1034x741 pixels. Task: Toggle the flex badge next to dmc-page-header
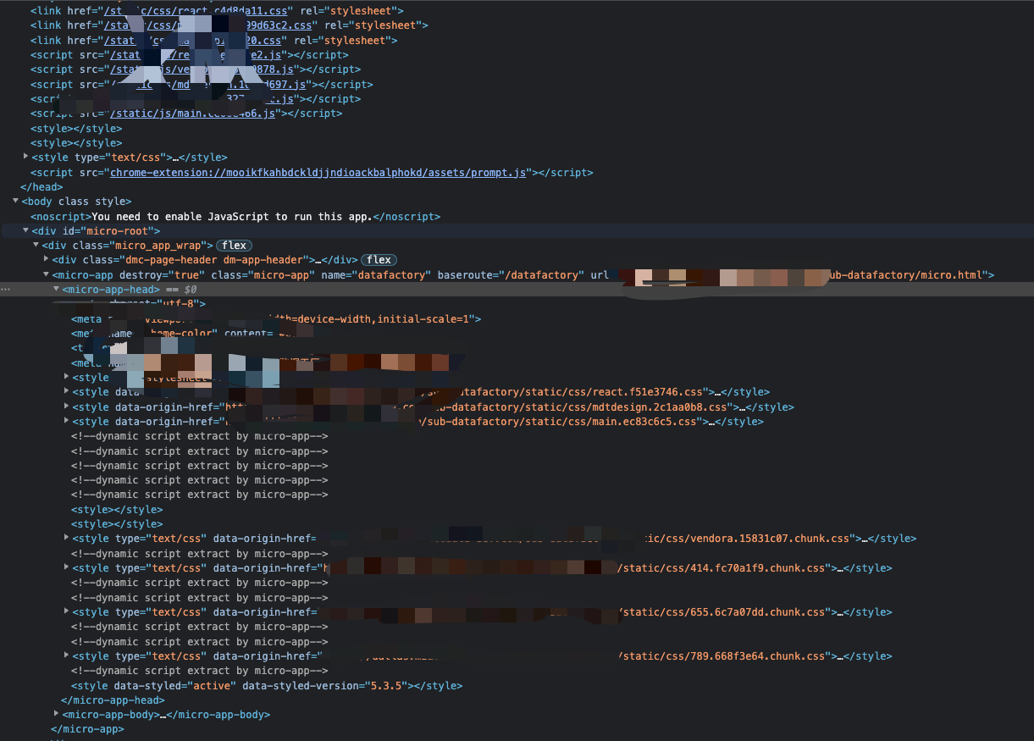point(379,259)
